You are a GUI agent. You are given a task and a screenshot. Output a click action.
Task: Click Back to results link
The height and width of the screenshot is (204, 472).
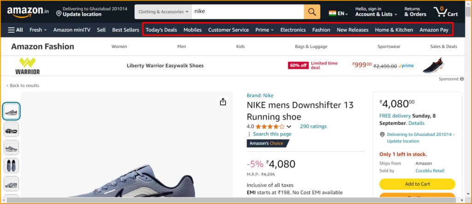(23, 86)
